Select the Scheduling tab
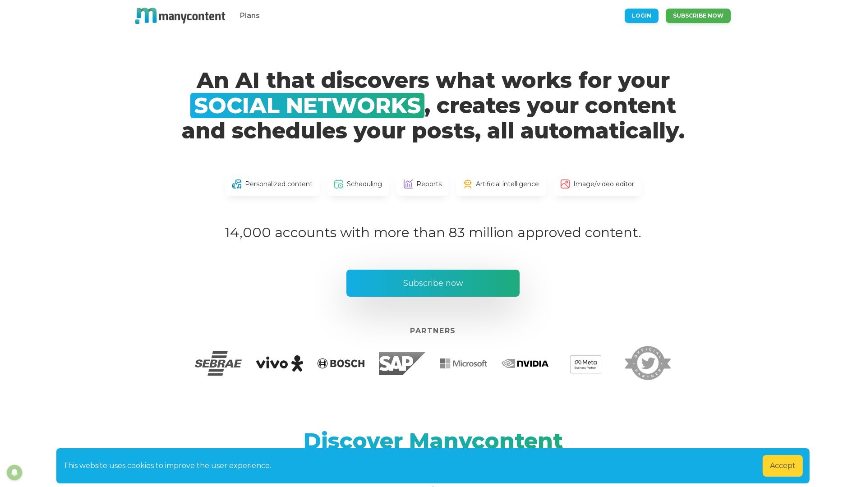The height and width of the screenshot is (487, 866). coord(358,184)
